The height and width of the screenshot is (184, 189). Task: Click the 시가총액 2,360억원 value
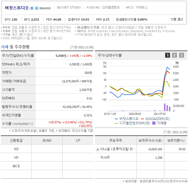point(86,90)
